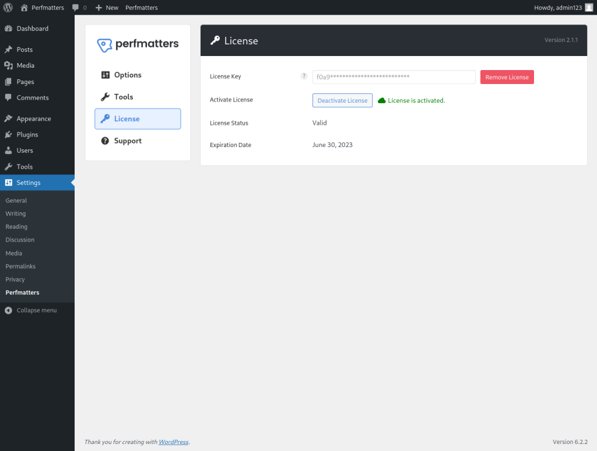Image resolution: width=597 pixels, height=451 pixels.
Task: Click the Version 2.1.1 text
Action: click(x=561, y=40)
